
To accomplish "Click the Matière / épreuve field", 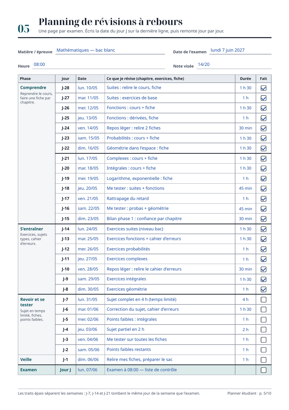I will pos(110,50).
